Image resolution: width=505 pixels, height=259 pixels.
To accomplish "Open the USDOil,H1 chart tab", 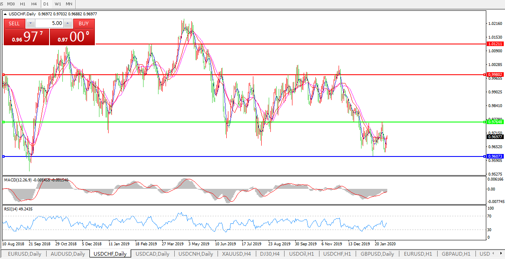I will 301,254.
